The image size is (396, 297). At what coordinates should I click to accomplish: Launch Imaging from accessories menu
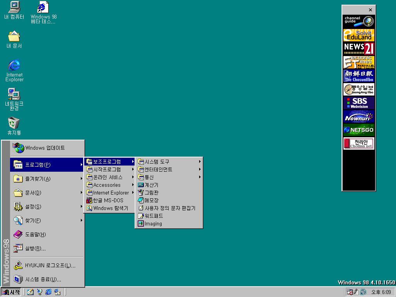click(169, 224)
